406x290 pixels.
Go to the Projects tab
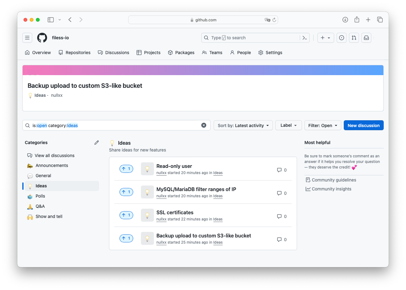coord(149,53)
